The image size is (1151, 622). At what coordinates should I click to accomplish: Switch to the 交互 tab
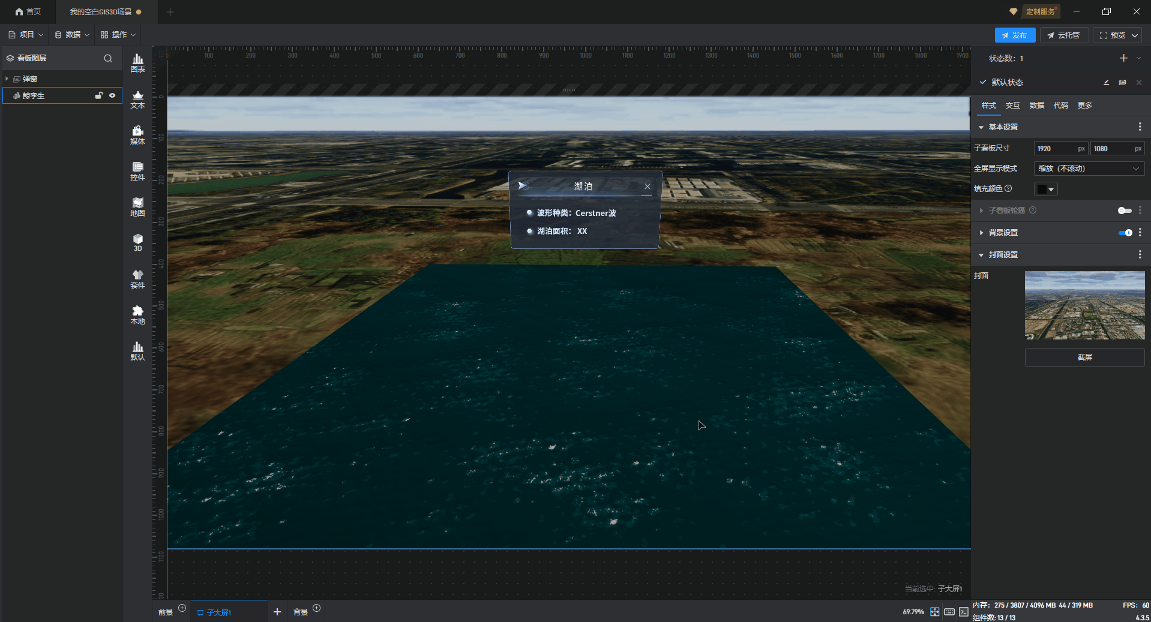[1012, 106]
